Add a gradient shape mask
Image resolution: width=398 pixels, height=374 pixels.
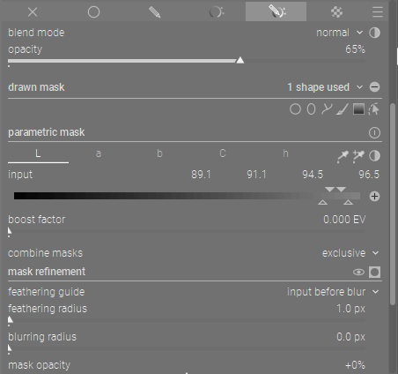[358, 109]
